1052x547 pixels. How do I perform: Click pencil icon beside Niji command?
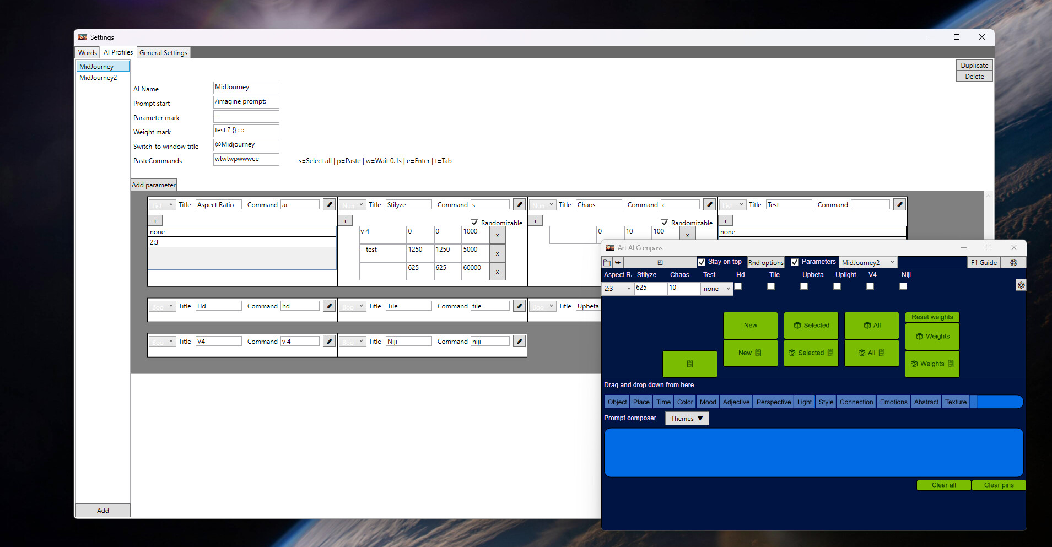[x=519, y=341]
